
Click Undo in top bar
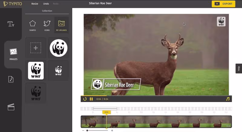(46, 4)
